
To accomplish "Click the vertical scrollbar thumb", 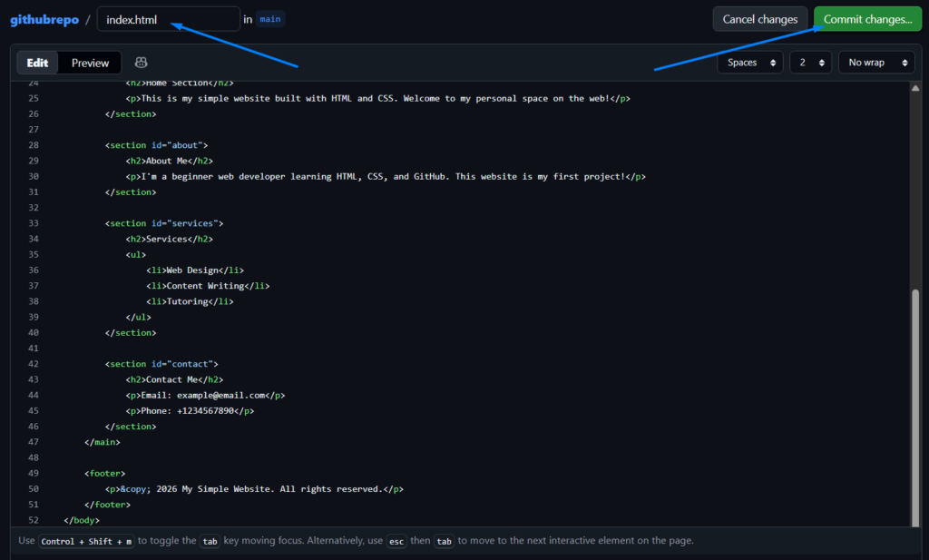I will (x=915, y=408).
